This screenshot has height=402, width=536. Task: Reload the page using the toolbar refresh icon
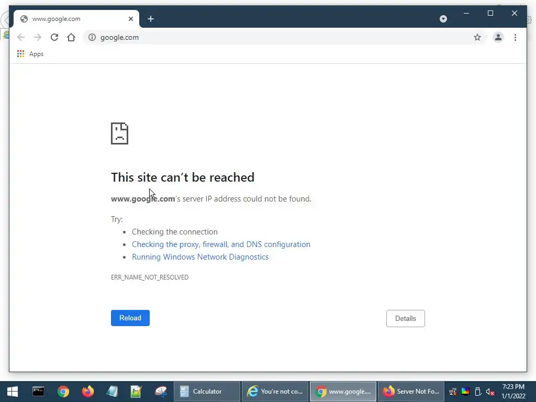coord(54,37)
